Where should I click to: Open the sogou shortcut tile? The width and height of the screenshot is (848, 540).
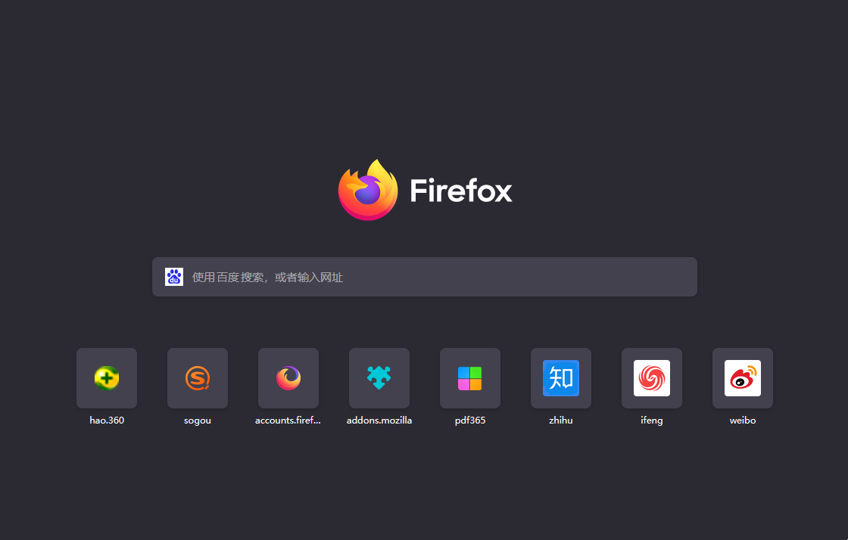tap(198, 378)
